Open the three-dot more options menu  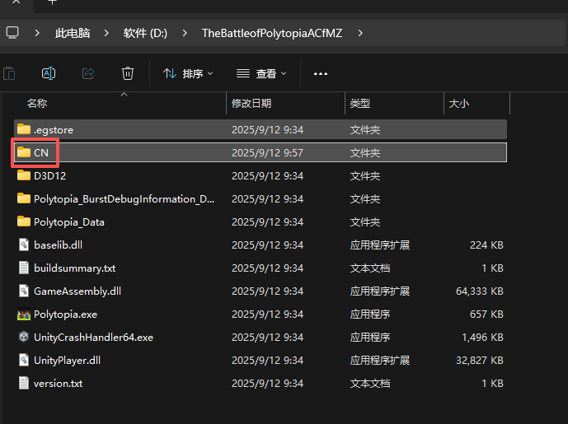click(321, 74)
